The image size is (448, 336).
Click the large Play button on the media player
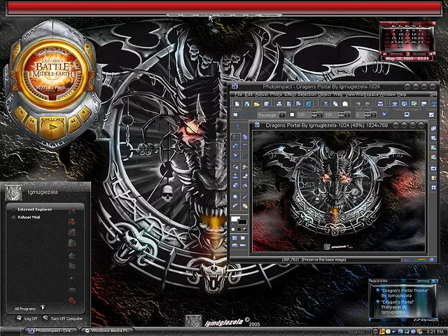[52, 127]
